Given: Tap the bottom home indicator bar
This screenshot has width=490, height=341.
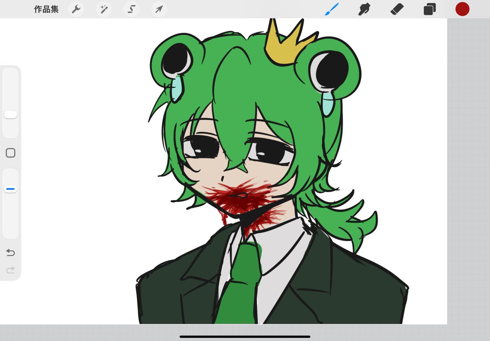Looking at the screenshot, I should (x=245, y=337).
